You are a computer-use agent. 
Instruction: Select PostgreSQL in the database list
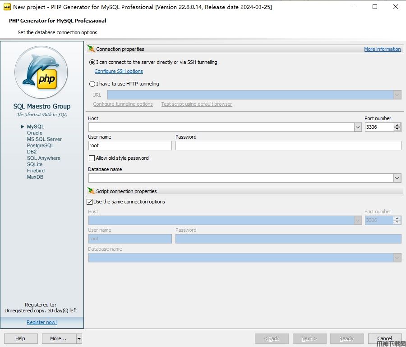click(40, 145)
